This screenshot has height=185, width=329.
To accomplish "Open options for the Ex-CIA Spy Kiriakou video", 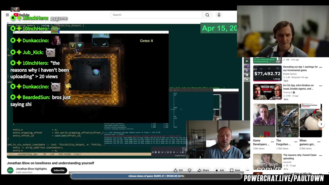I will [x=321, y=86].
